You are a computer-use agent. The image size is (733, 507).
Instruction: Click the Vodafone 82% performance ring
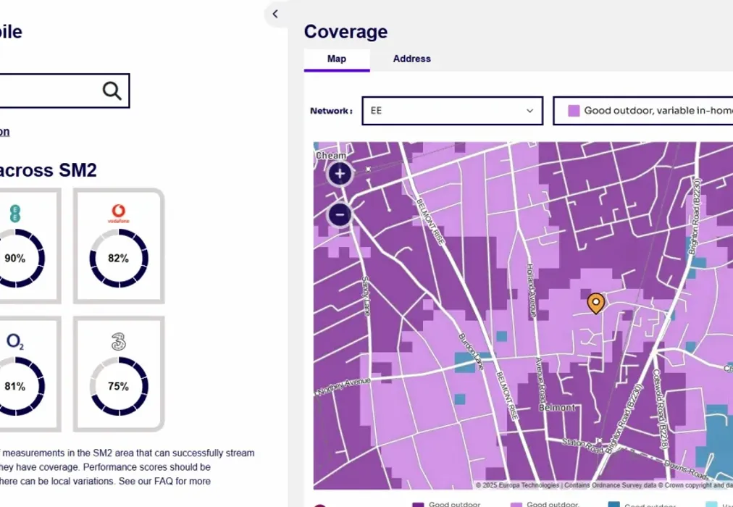tap(118, 259)
